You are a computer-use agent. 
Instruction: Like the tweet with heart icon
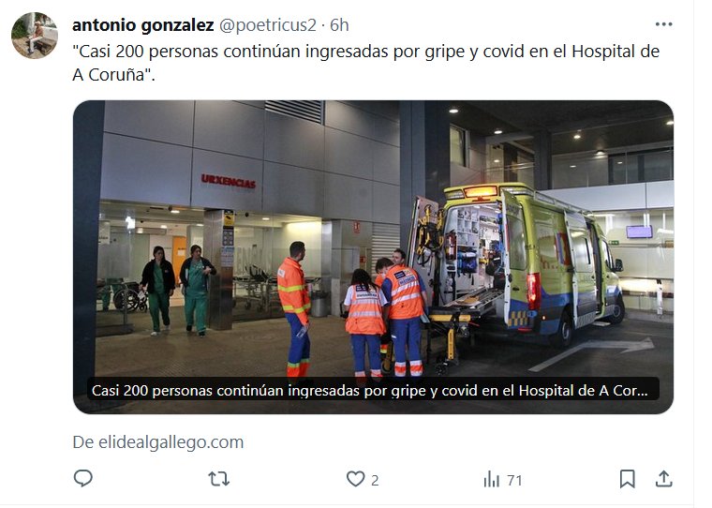356,479
